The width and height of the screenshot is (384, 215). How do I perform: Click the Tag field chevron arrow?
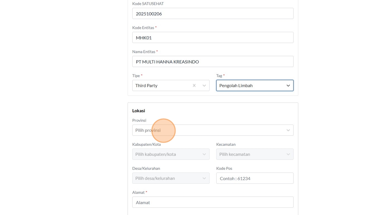pos(288,85)
